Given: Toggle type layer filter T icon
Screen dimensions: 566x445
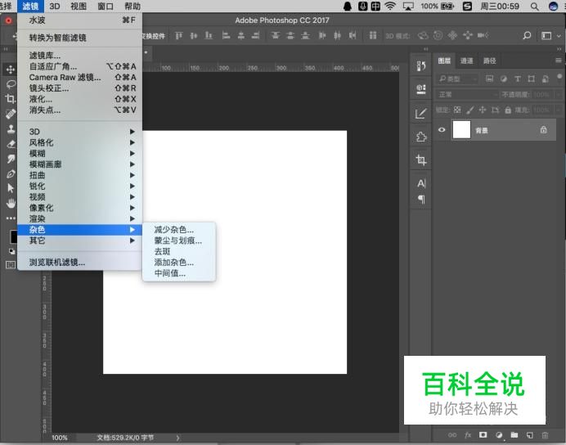Looking at the screenshot, I should [x=517, y=79].
